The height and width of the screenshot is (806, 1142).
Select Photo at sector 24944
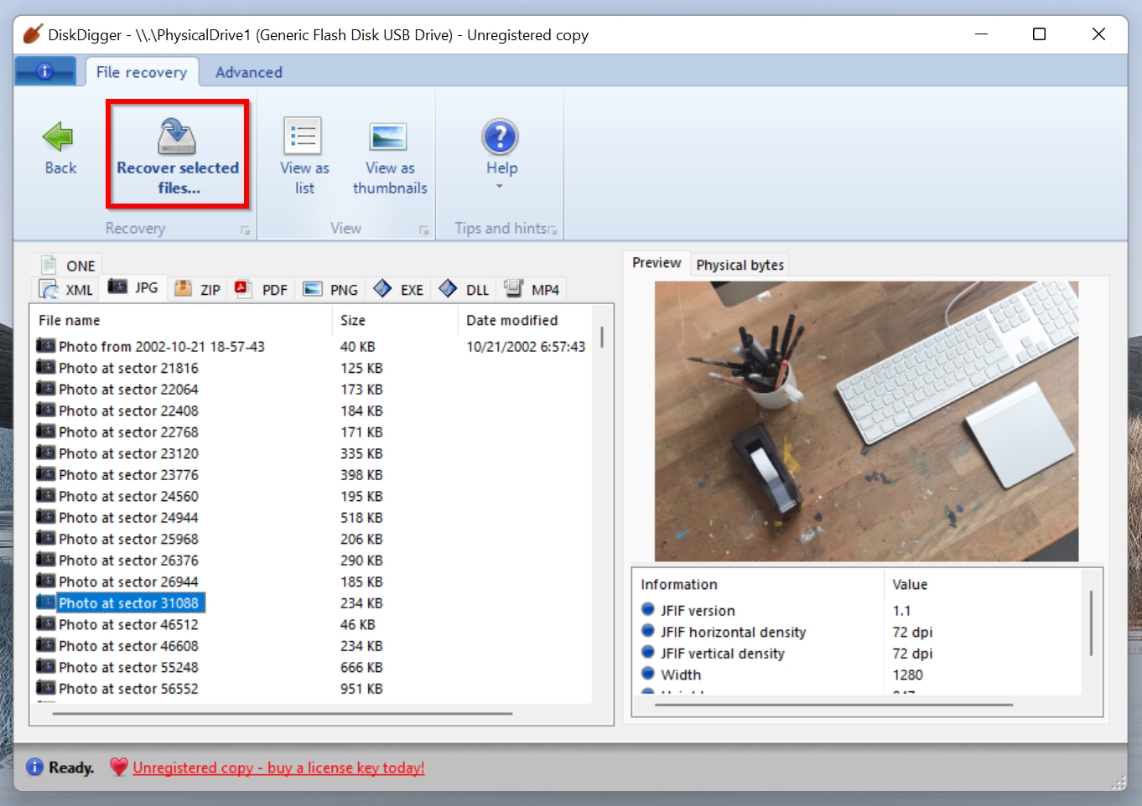click(128, 517)
